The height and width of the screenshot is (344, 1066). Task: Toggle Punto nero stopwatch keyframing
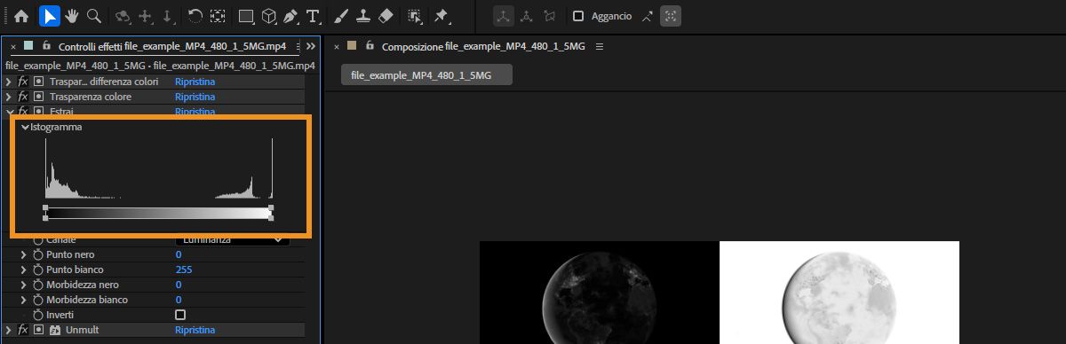coord(38,254)
